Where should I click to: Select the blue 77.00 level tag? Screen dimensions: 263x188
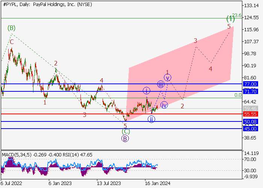pyautogui.click(x=251, y=84)
